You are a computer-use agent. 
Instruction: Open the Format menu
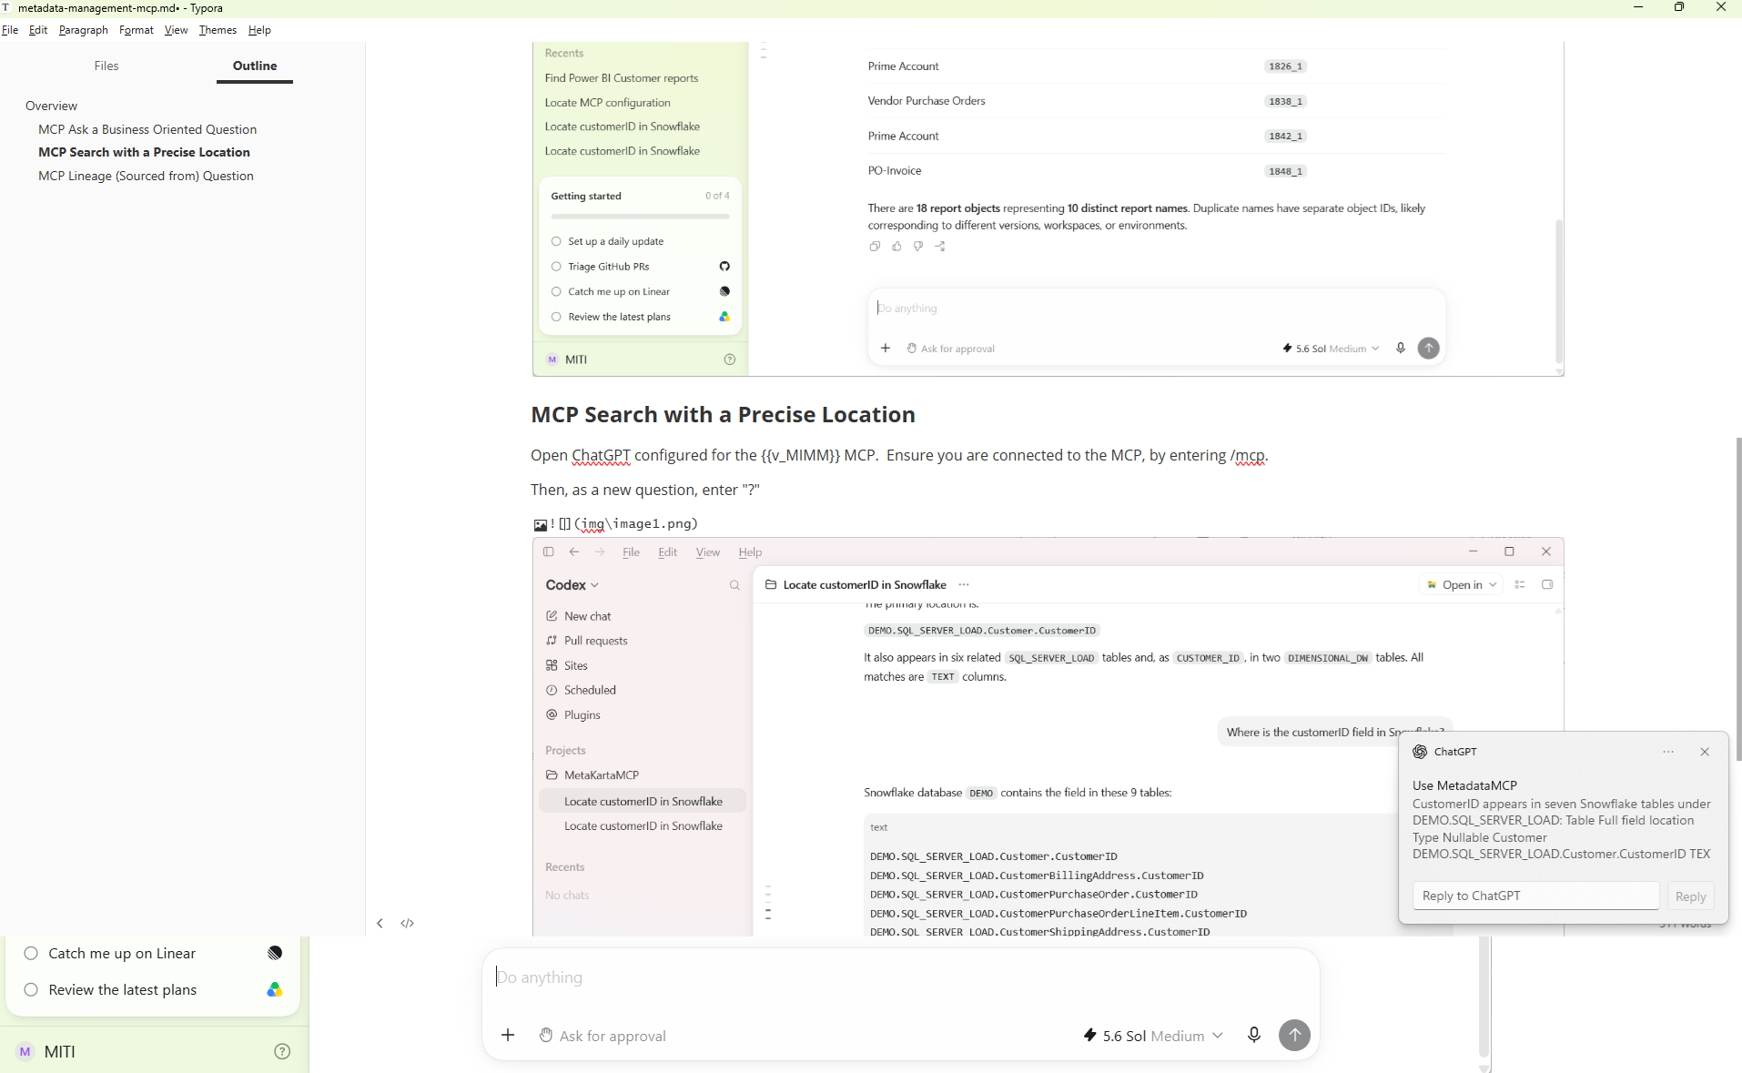tap(137, 30)
